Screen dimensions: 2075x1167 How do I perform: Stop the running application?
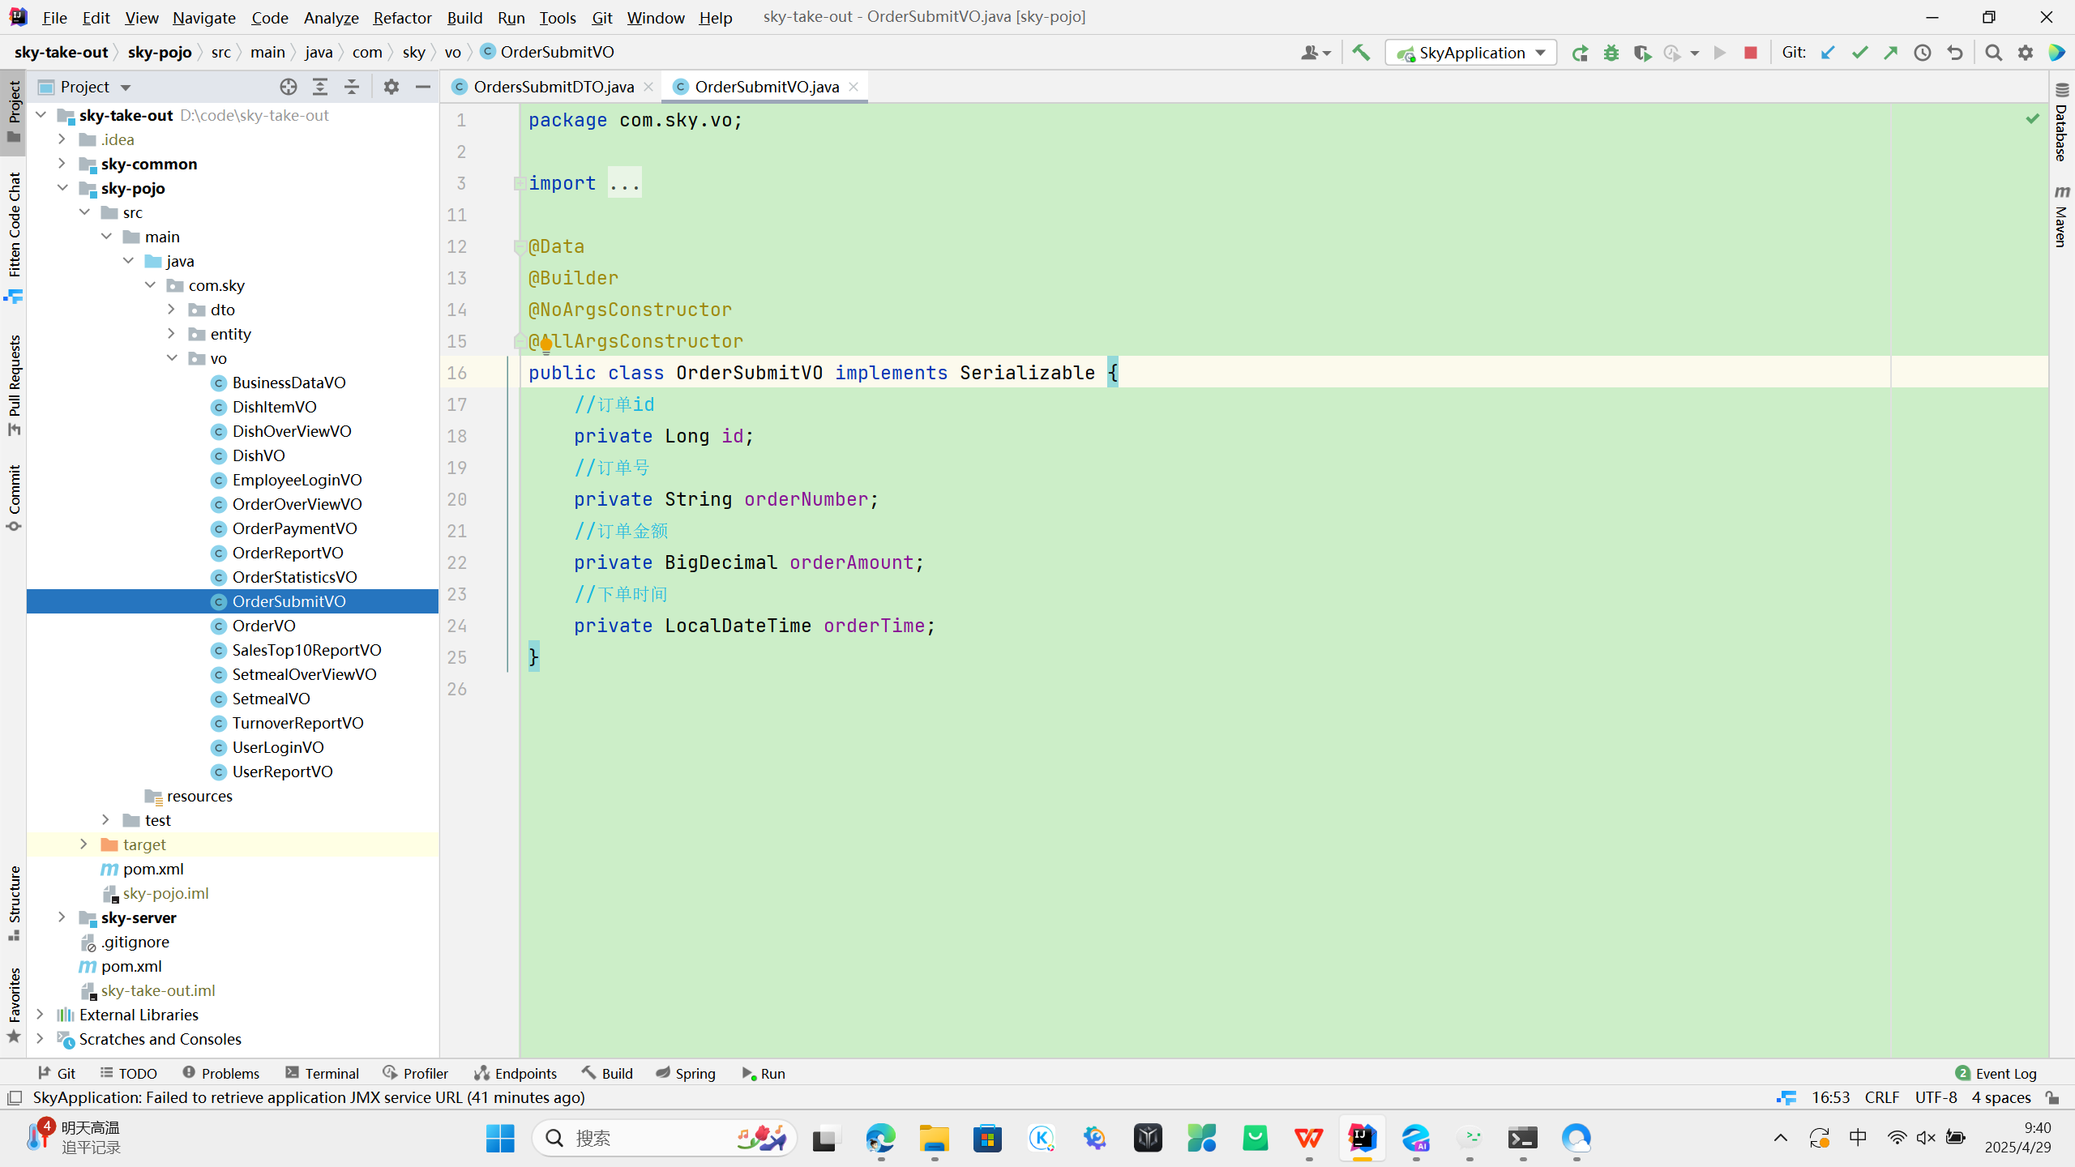(1751, 53)
